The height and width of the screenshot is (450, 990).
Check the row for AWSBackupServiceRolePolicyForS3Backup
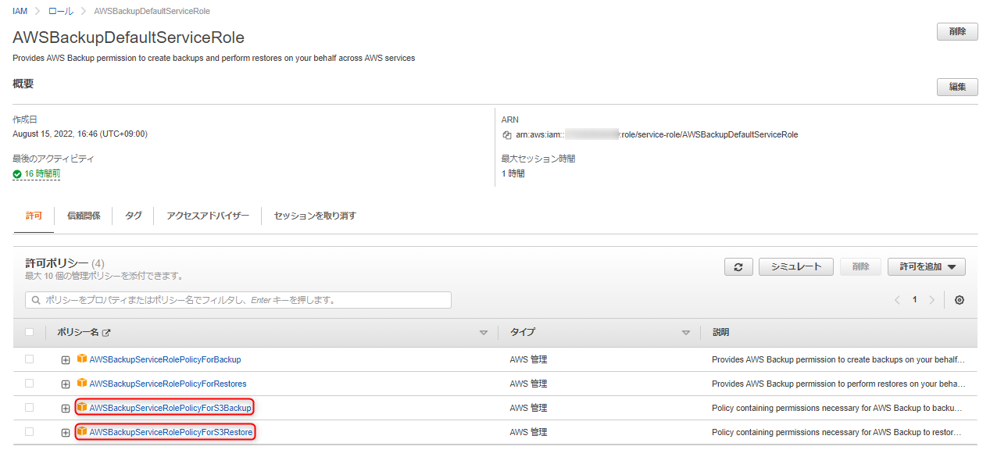tap(29, 408)
